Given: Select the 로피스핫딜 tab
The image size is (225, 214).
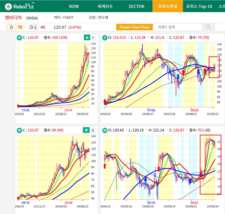Looking at the screenshot, I should [x=167, y=6].
